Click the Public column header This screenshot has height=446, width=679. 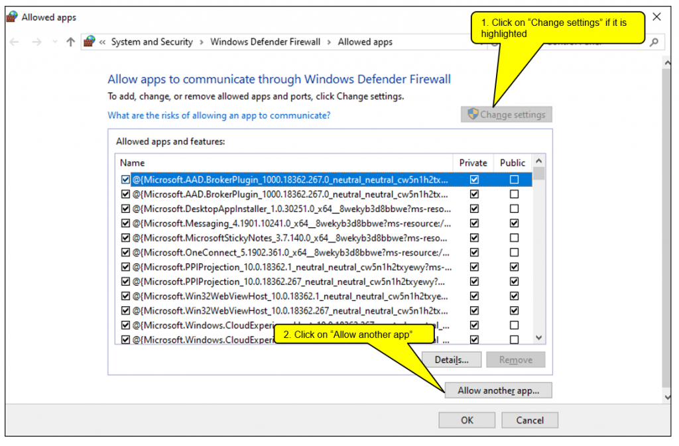coord(513,163)
